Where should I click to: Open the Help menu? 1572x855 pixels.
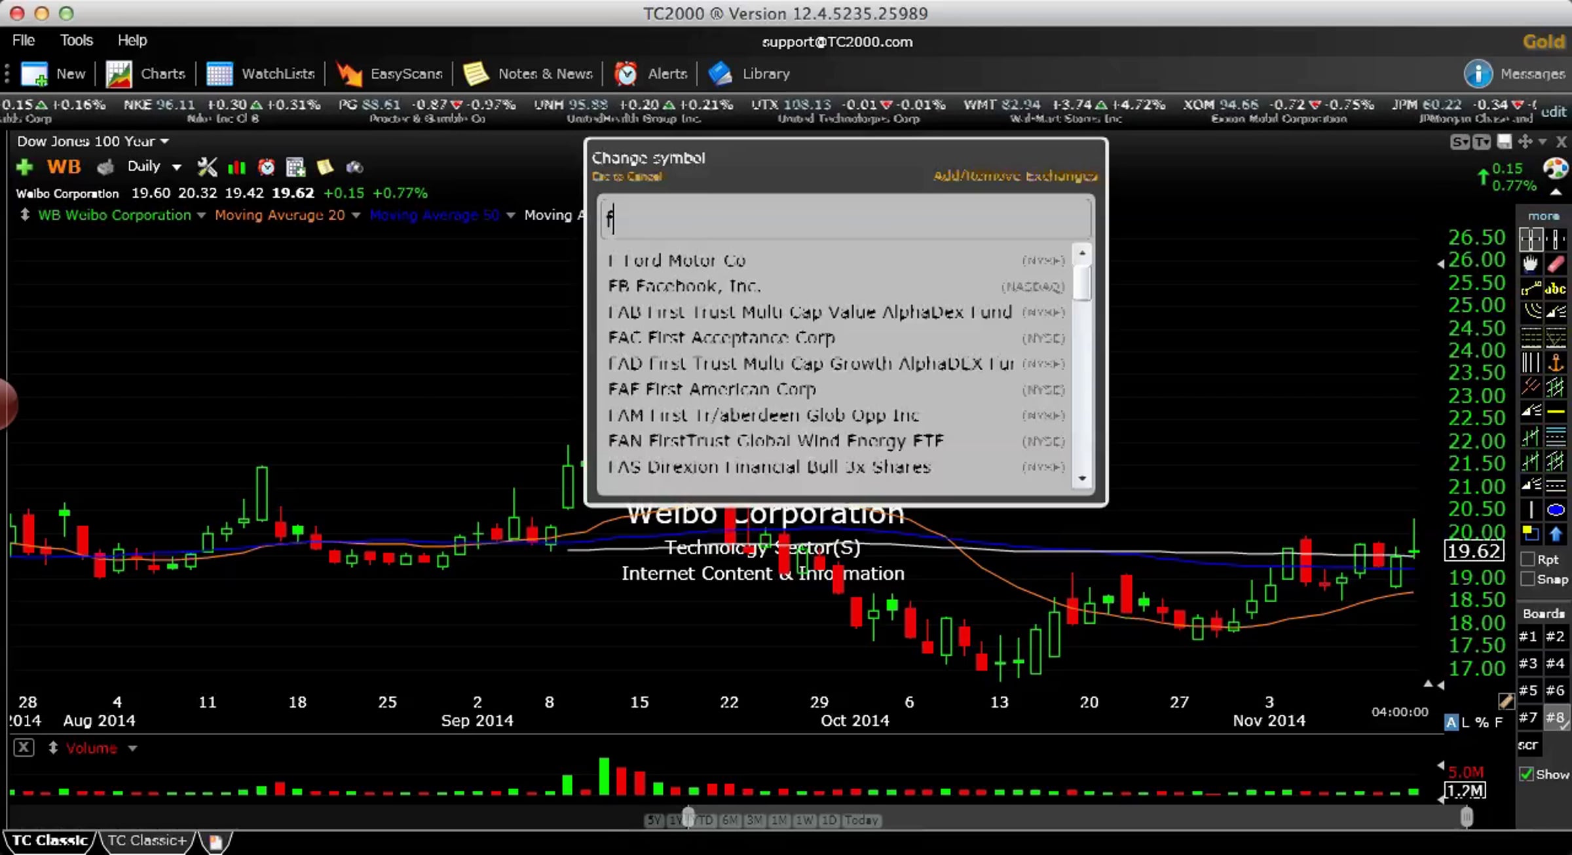pos(132,40)
